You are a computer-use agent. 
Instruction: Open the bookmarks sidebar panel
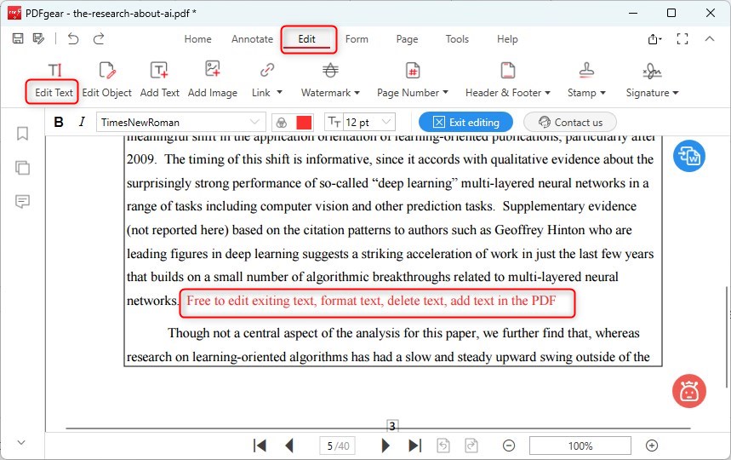coord(22,134)
